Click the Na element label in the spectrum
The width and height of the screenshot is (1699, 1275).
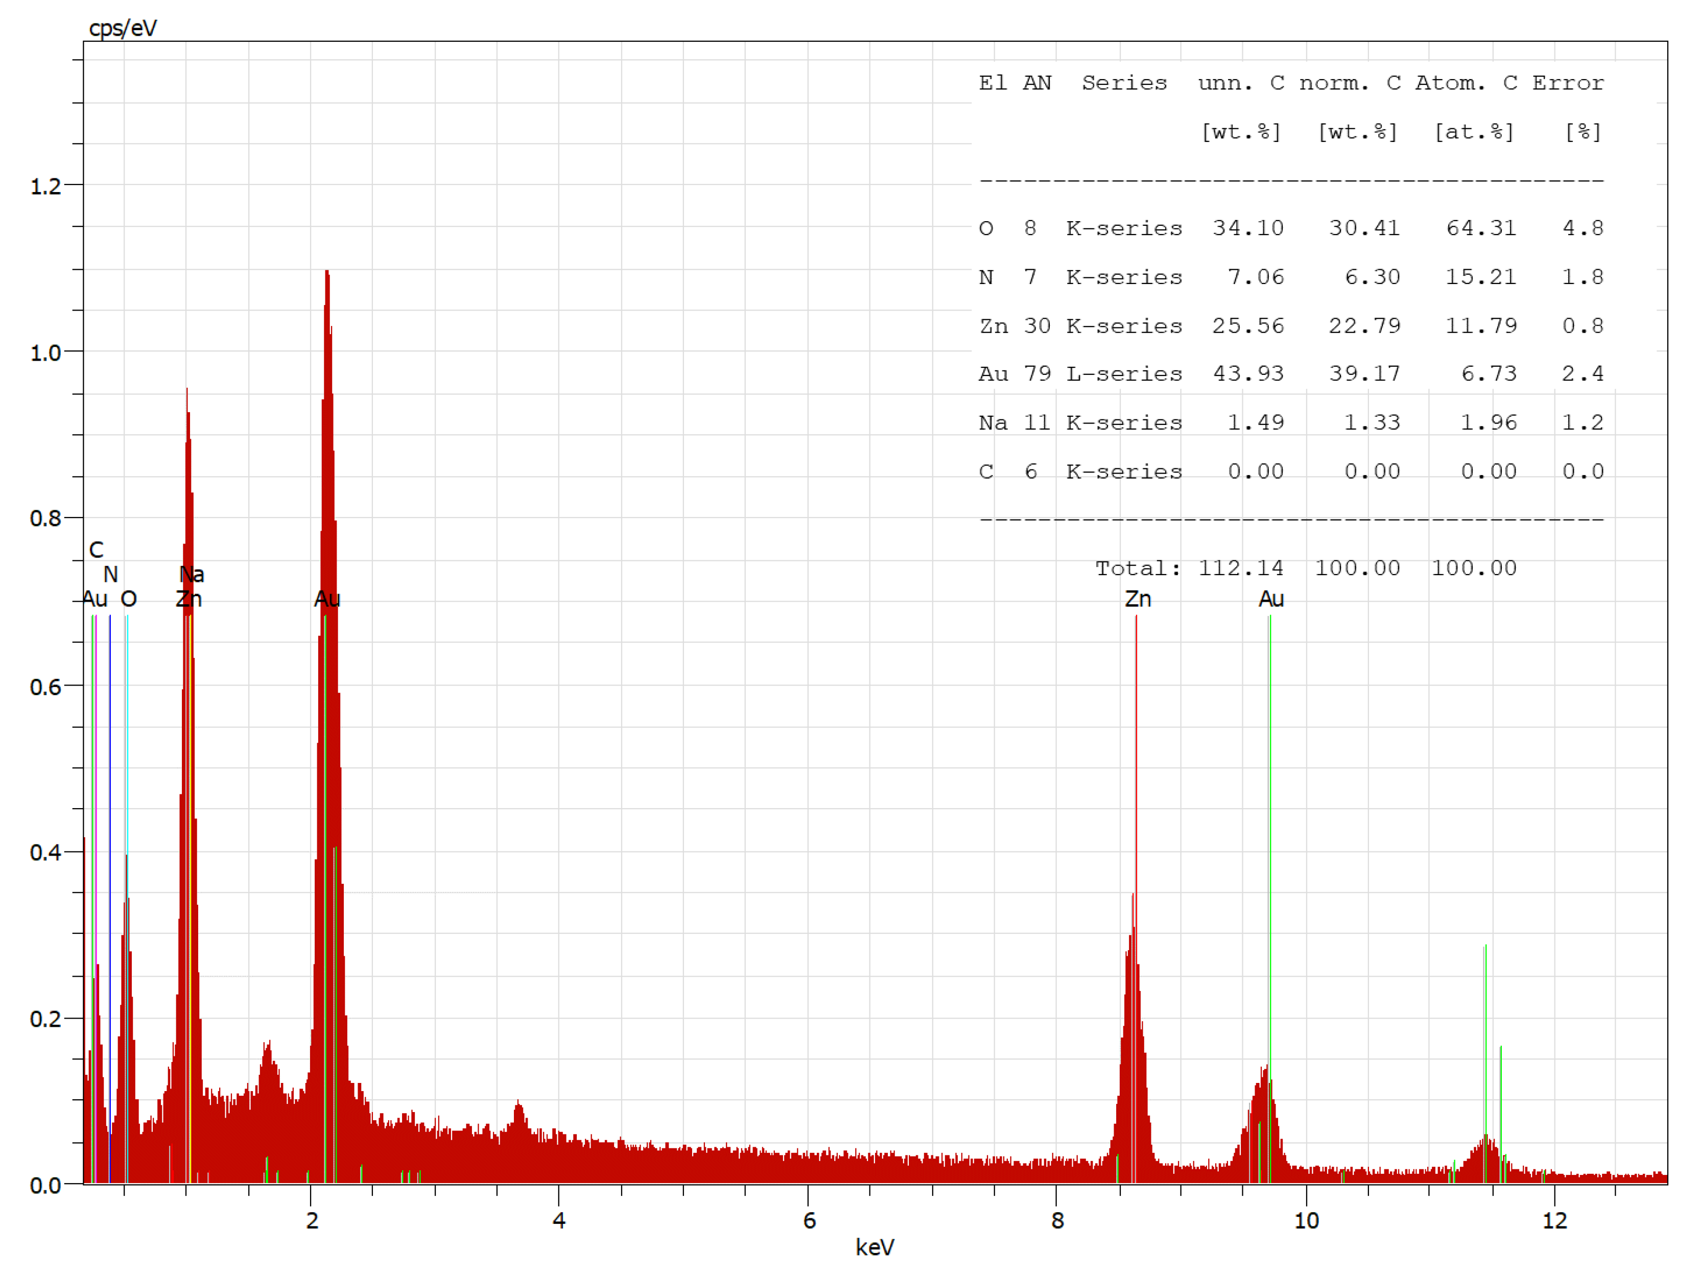click(x=192, y=575)
